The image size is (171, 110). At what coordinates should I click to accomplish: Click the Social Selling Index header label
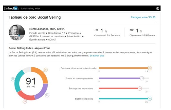click(30, 9)
